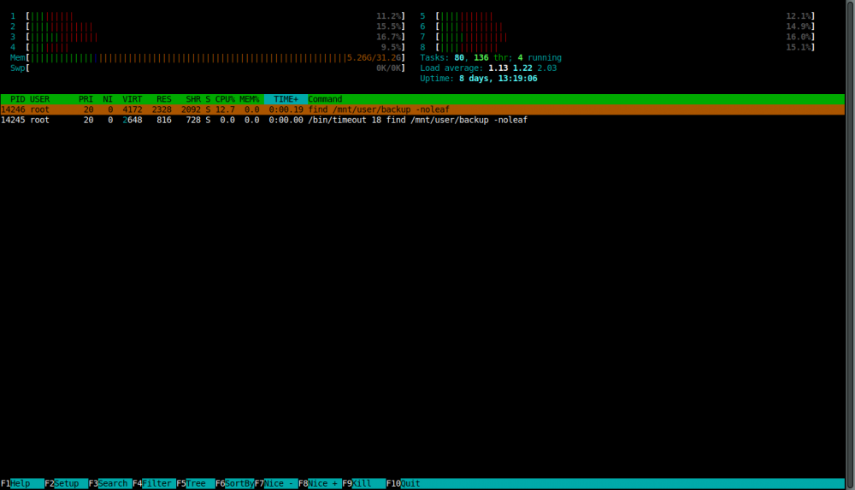Sort by the S state column header
The height and width of the screenshot is (490, 855).
[208, 99]
